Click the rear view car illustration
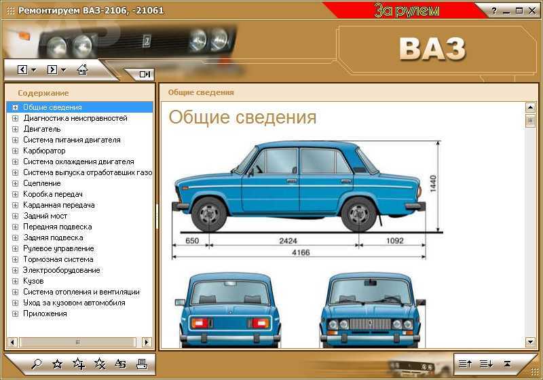This screenshot has width=543, height=380. point(229,310)
